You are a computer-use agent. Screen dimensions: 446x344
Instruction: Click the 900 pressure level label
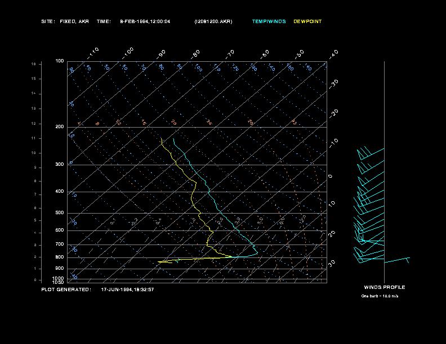(x=60, y=268)
